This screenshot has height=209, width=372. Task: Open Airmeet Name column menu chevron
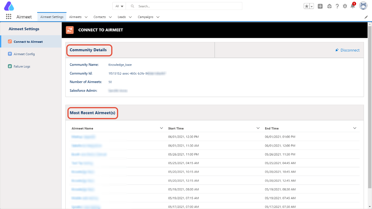(161, 128)
